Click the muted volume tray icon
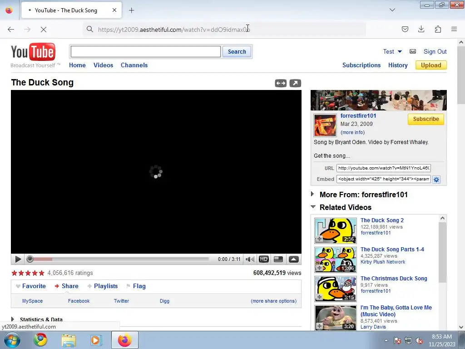465x349 pixels. coord(419,341)
